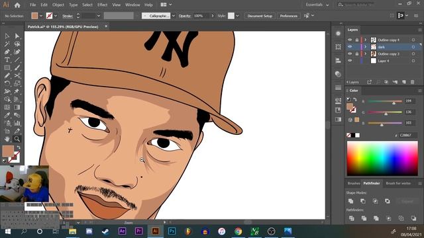
Task: Open the Calligraphic brush definition dropdown
Action: tap(174, 16)
